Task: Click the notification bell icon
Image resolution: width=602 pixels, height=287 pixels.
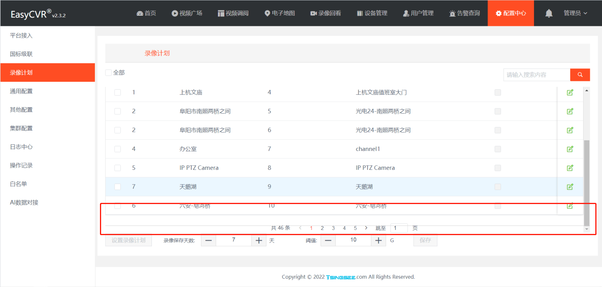Action: pos(549,13)
